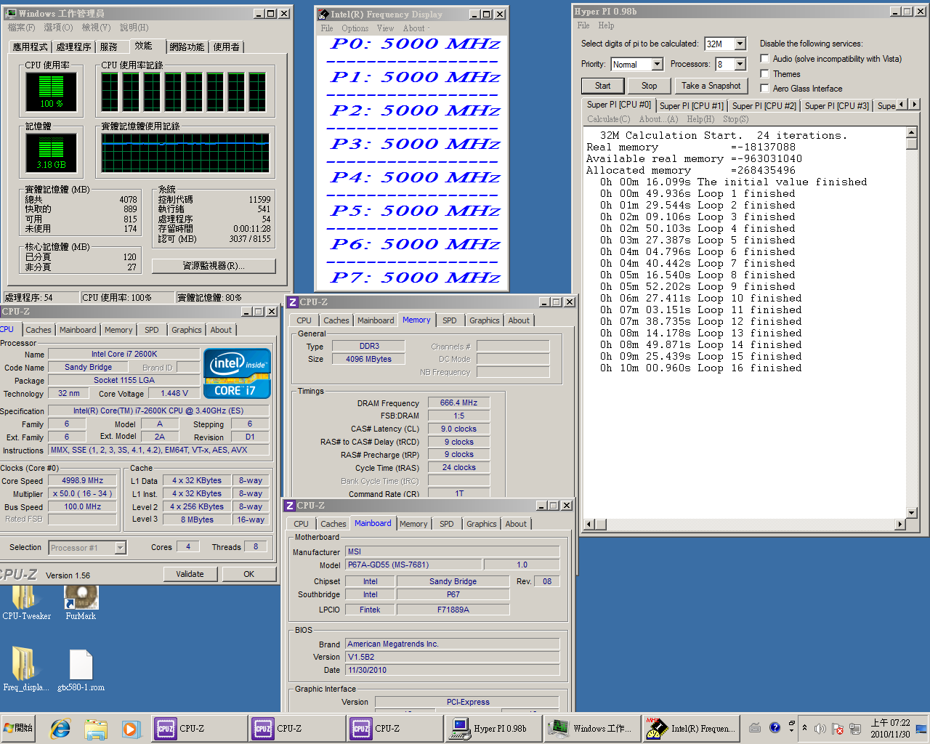Open Internet Explorer from taskbar
930x744 pixels.
(x=60, y=728)
